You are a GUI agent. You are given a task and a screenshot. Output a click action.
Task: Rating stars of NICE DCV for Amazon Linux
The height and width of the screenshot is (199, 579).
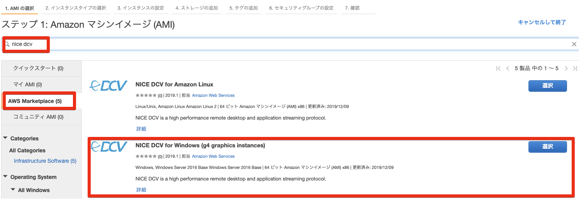tap(146, 95)
